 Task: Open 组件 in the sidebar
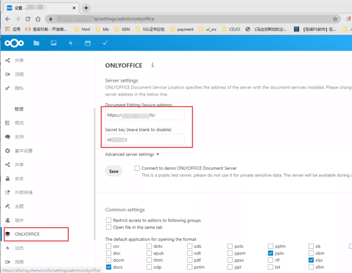coord(19,220)
